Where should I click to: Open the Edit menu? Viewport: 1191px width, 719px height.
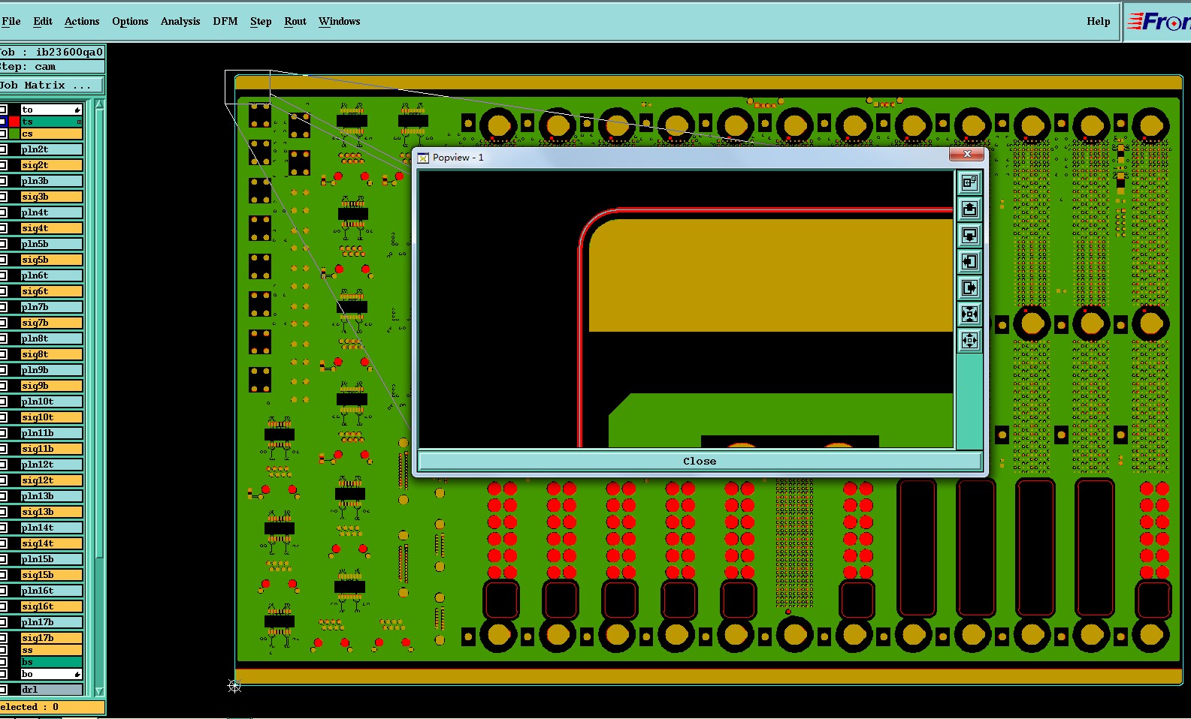click(43, 21)
